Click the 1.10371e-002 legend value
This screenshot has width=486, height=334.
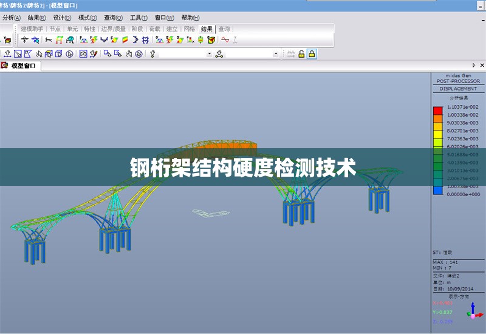(x=463, y=107)
